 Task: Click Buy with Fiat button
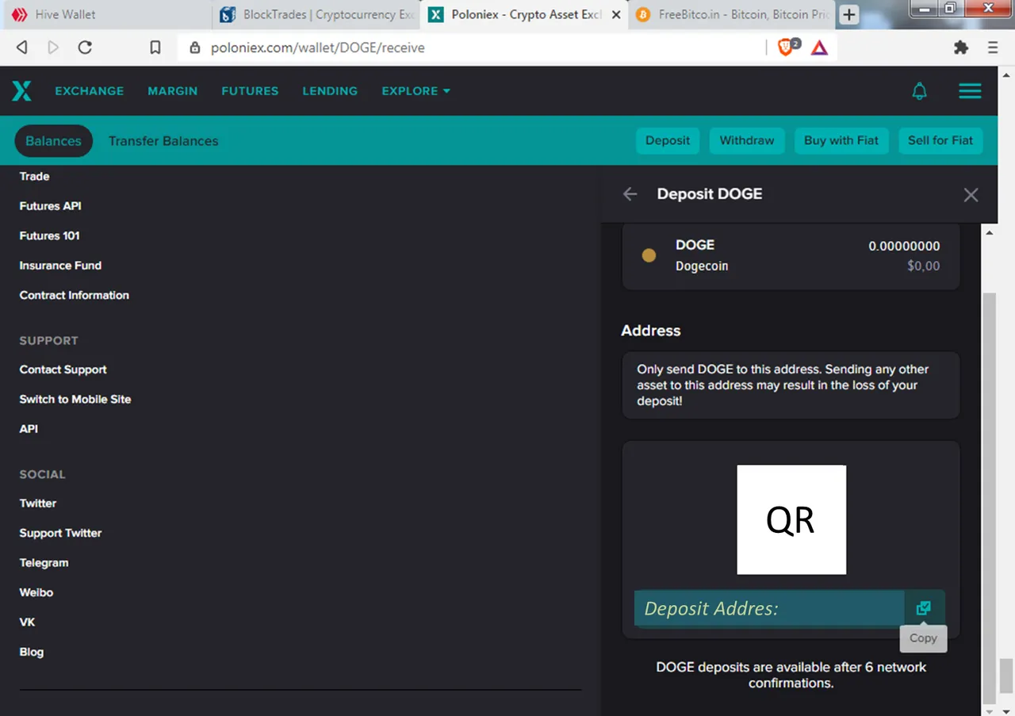[841, 140]
